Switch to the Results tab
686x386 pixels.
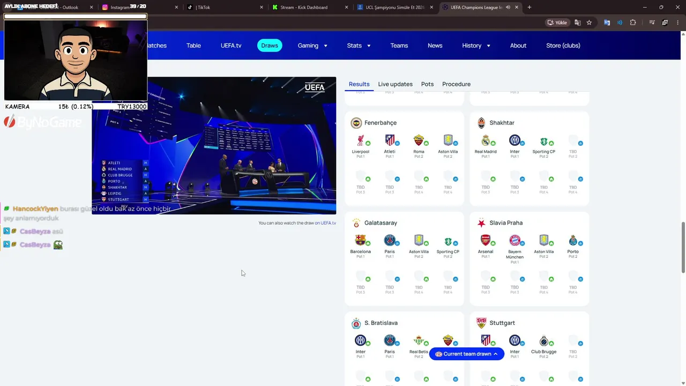[359, 84]
